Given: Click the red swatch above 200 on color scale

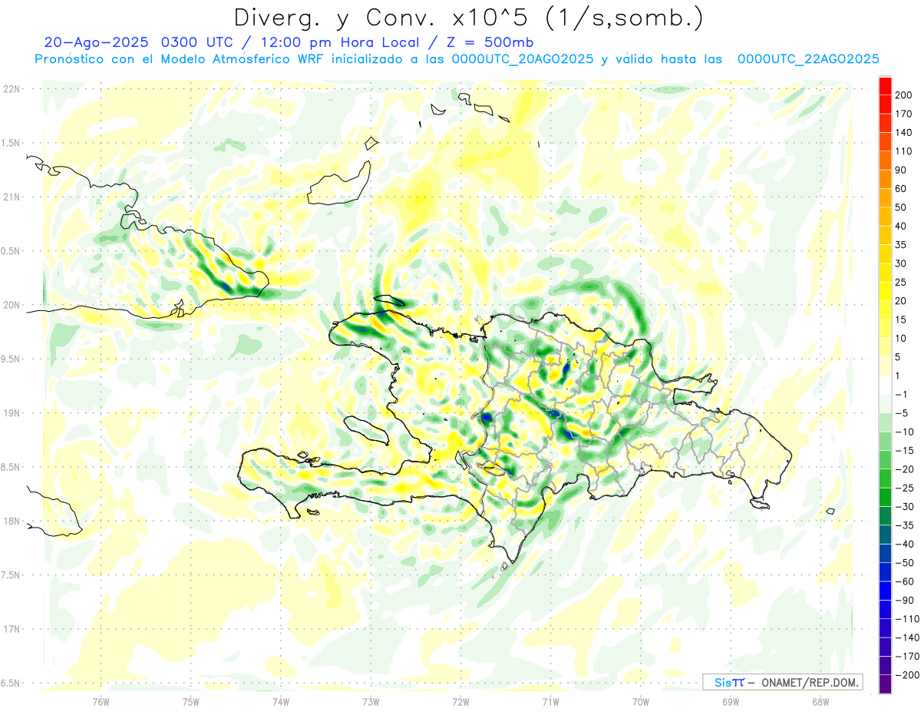Looking at the screenshot, I should pyautogui.click(x=885, y=86).
